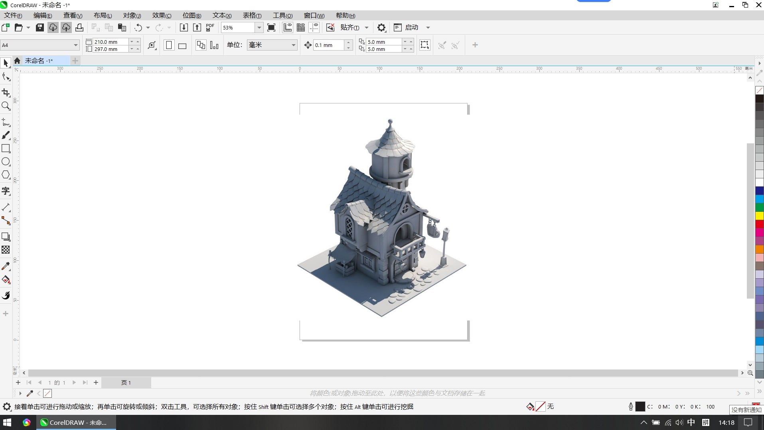The height and width of the screenshot is (430, 764).
Task: Toggle show rulers button
Action: [287, 27]
